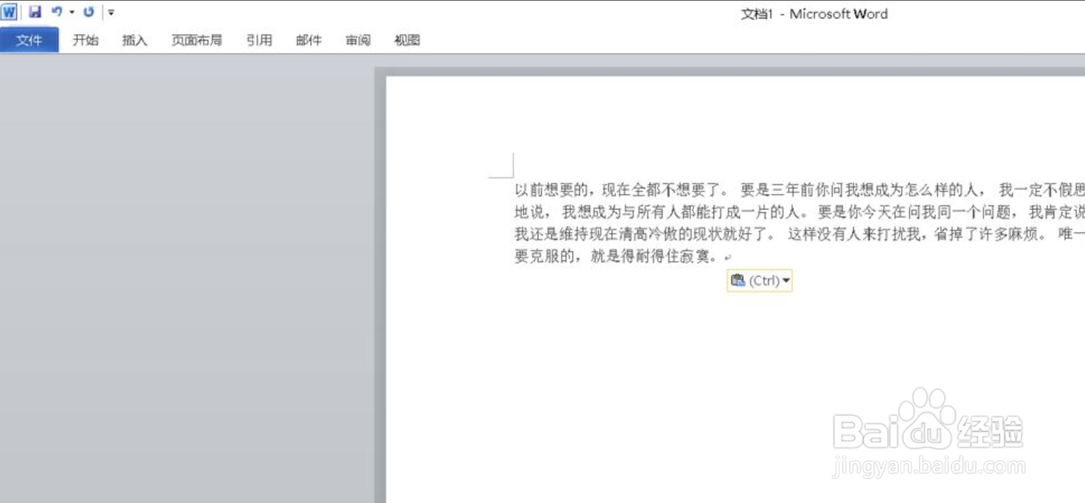Switch to the 视图 (View) ribbon tab
1085x503 pixels.
point(407,40)
